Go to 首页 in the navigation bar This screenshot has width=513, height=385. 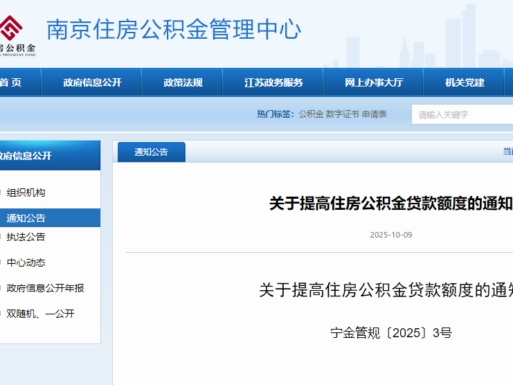point(11,82)
